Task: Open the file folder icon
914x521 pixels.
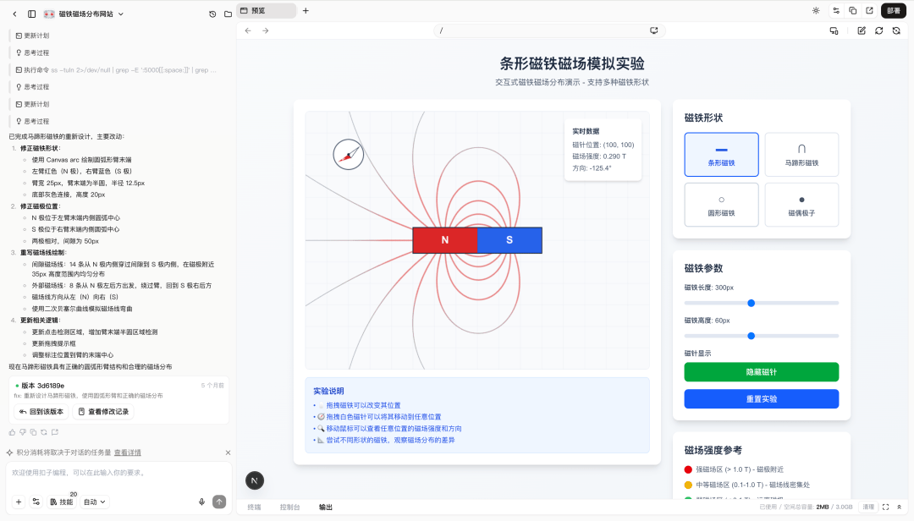Action: tap(228, 14)
